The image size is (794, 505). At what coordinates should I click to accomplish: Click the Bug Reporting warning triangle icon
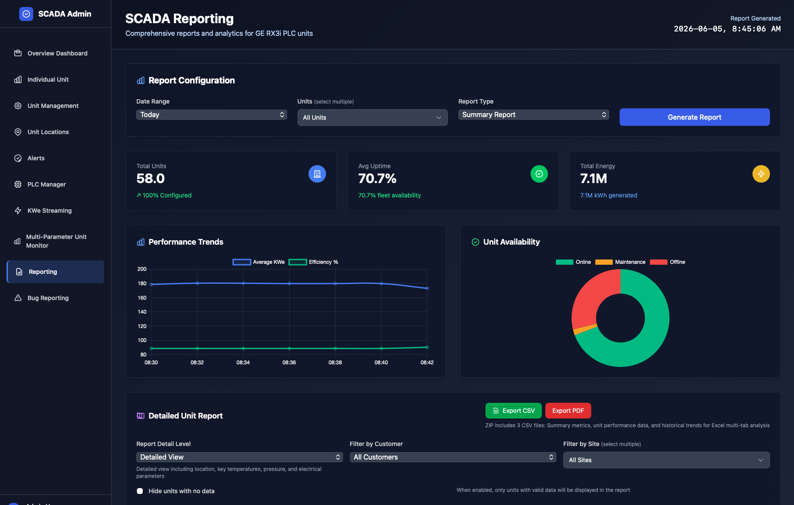point(18,298)
